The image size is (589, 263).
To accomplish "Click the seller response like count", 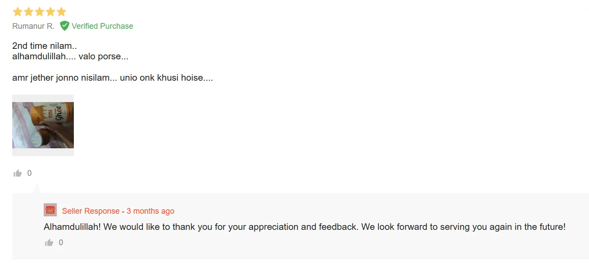I will click(x=61, y=243).
